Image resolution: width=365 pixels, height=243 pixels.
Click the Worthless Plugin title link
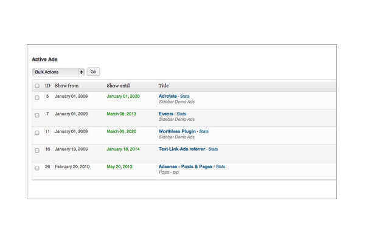177,131
